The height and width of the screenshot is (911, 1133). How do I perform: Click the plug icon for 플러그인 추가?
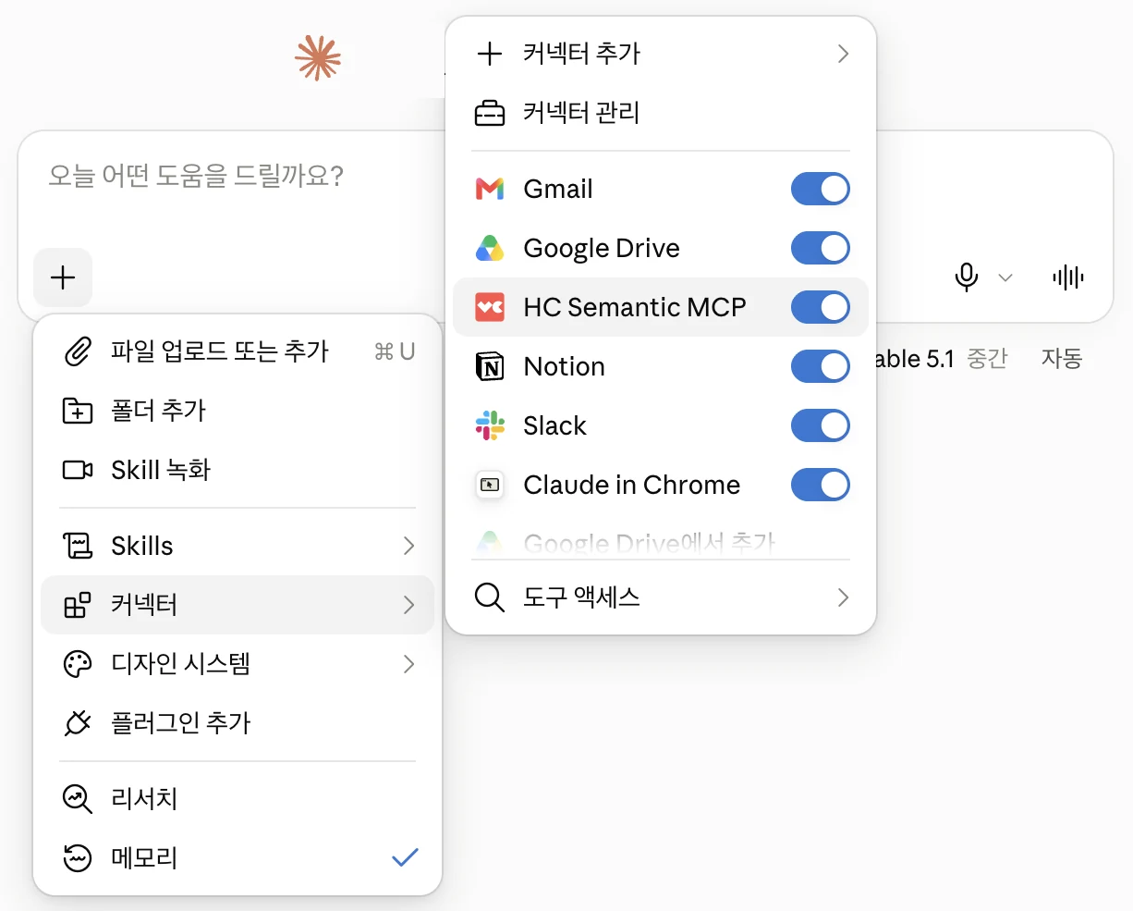click(x=78, y=723)
